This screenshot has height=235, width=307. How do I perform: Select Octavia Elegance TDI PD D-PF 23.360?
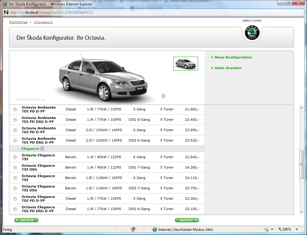tap(15, 199)
